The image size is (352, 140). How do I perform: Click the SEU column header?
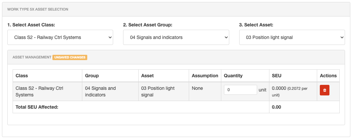tap(293, 76)
